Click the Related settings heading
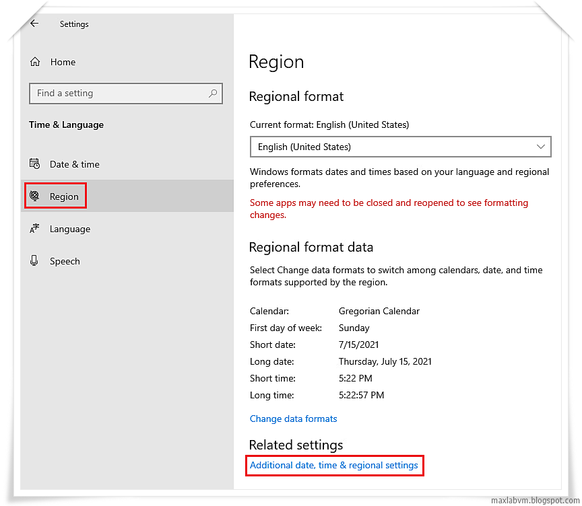The width and height of the screenshot is (582, 506). [x=296, y=445]
